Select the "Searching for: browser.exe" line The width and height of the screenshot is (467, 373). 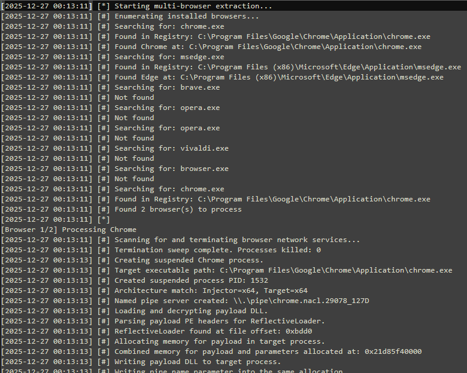tap(171, 169)
